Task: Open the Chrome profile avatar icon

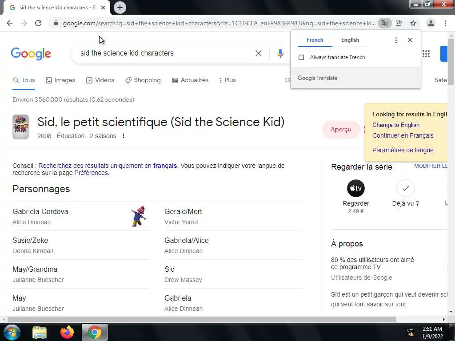Action: [431, 23]
